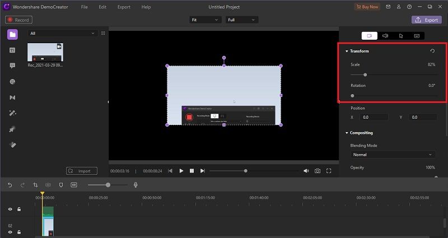448x238 pixels.
Task: Stop the preview playback
Action: click(x=192, y=171)
